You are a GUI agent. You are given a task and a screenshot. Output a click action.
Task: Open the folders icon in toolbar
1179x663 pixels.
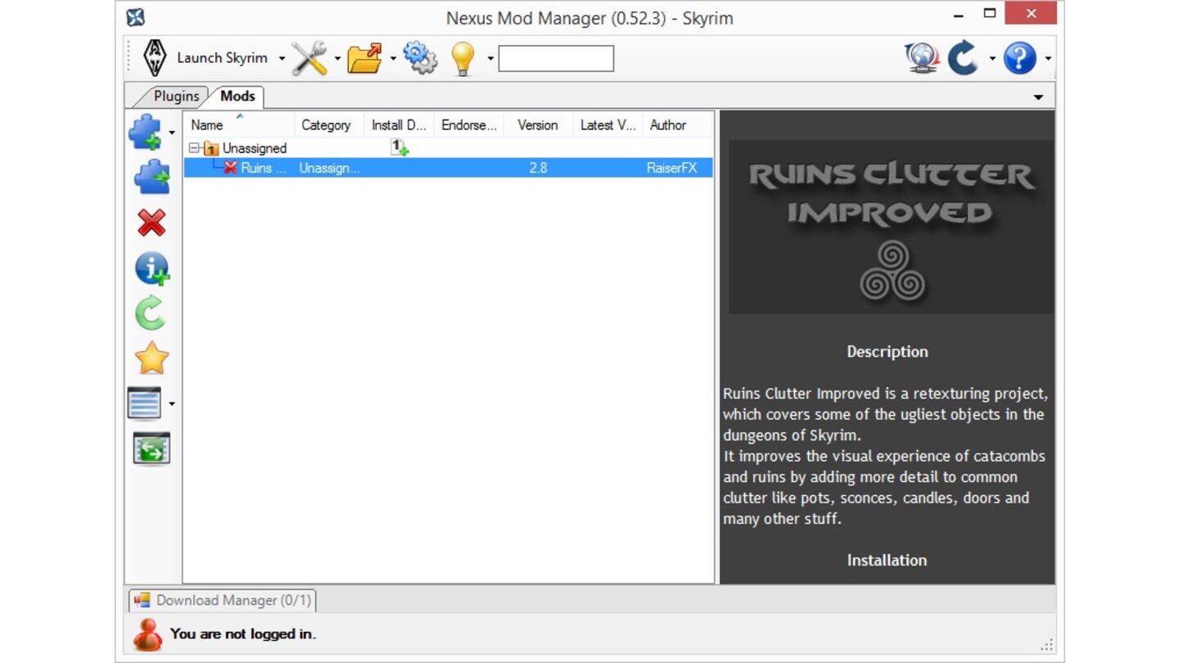pyautogui.click(x=365, y=58)
